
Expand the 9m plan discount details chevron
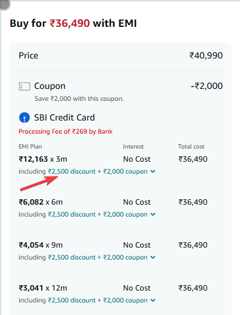pyautogui.click(x=153, y=257)
